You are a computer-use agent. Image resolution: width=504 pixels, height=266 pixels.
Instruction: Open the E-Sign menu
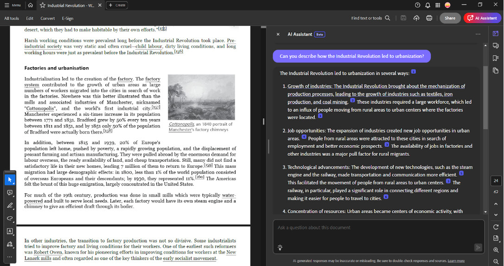pyautogui.click(x=68, y=19)
